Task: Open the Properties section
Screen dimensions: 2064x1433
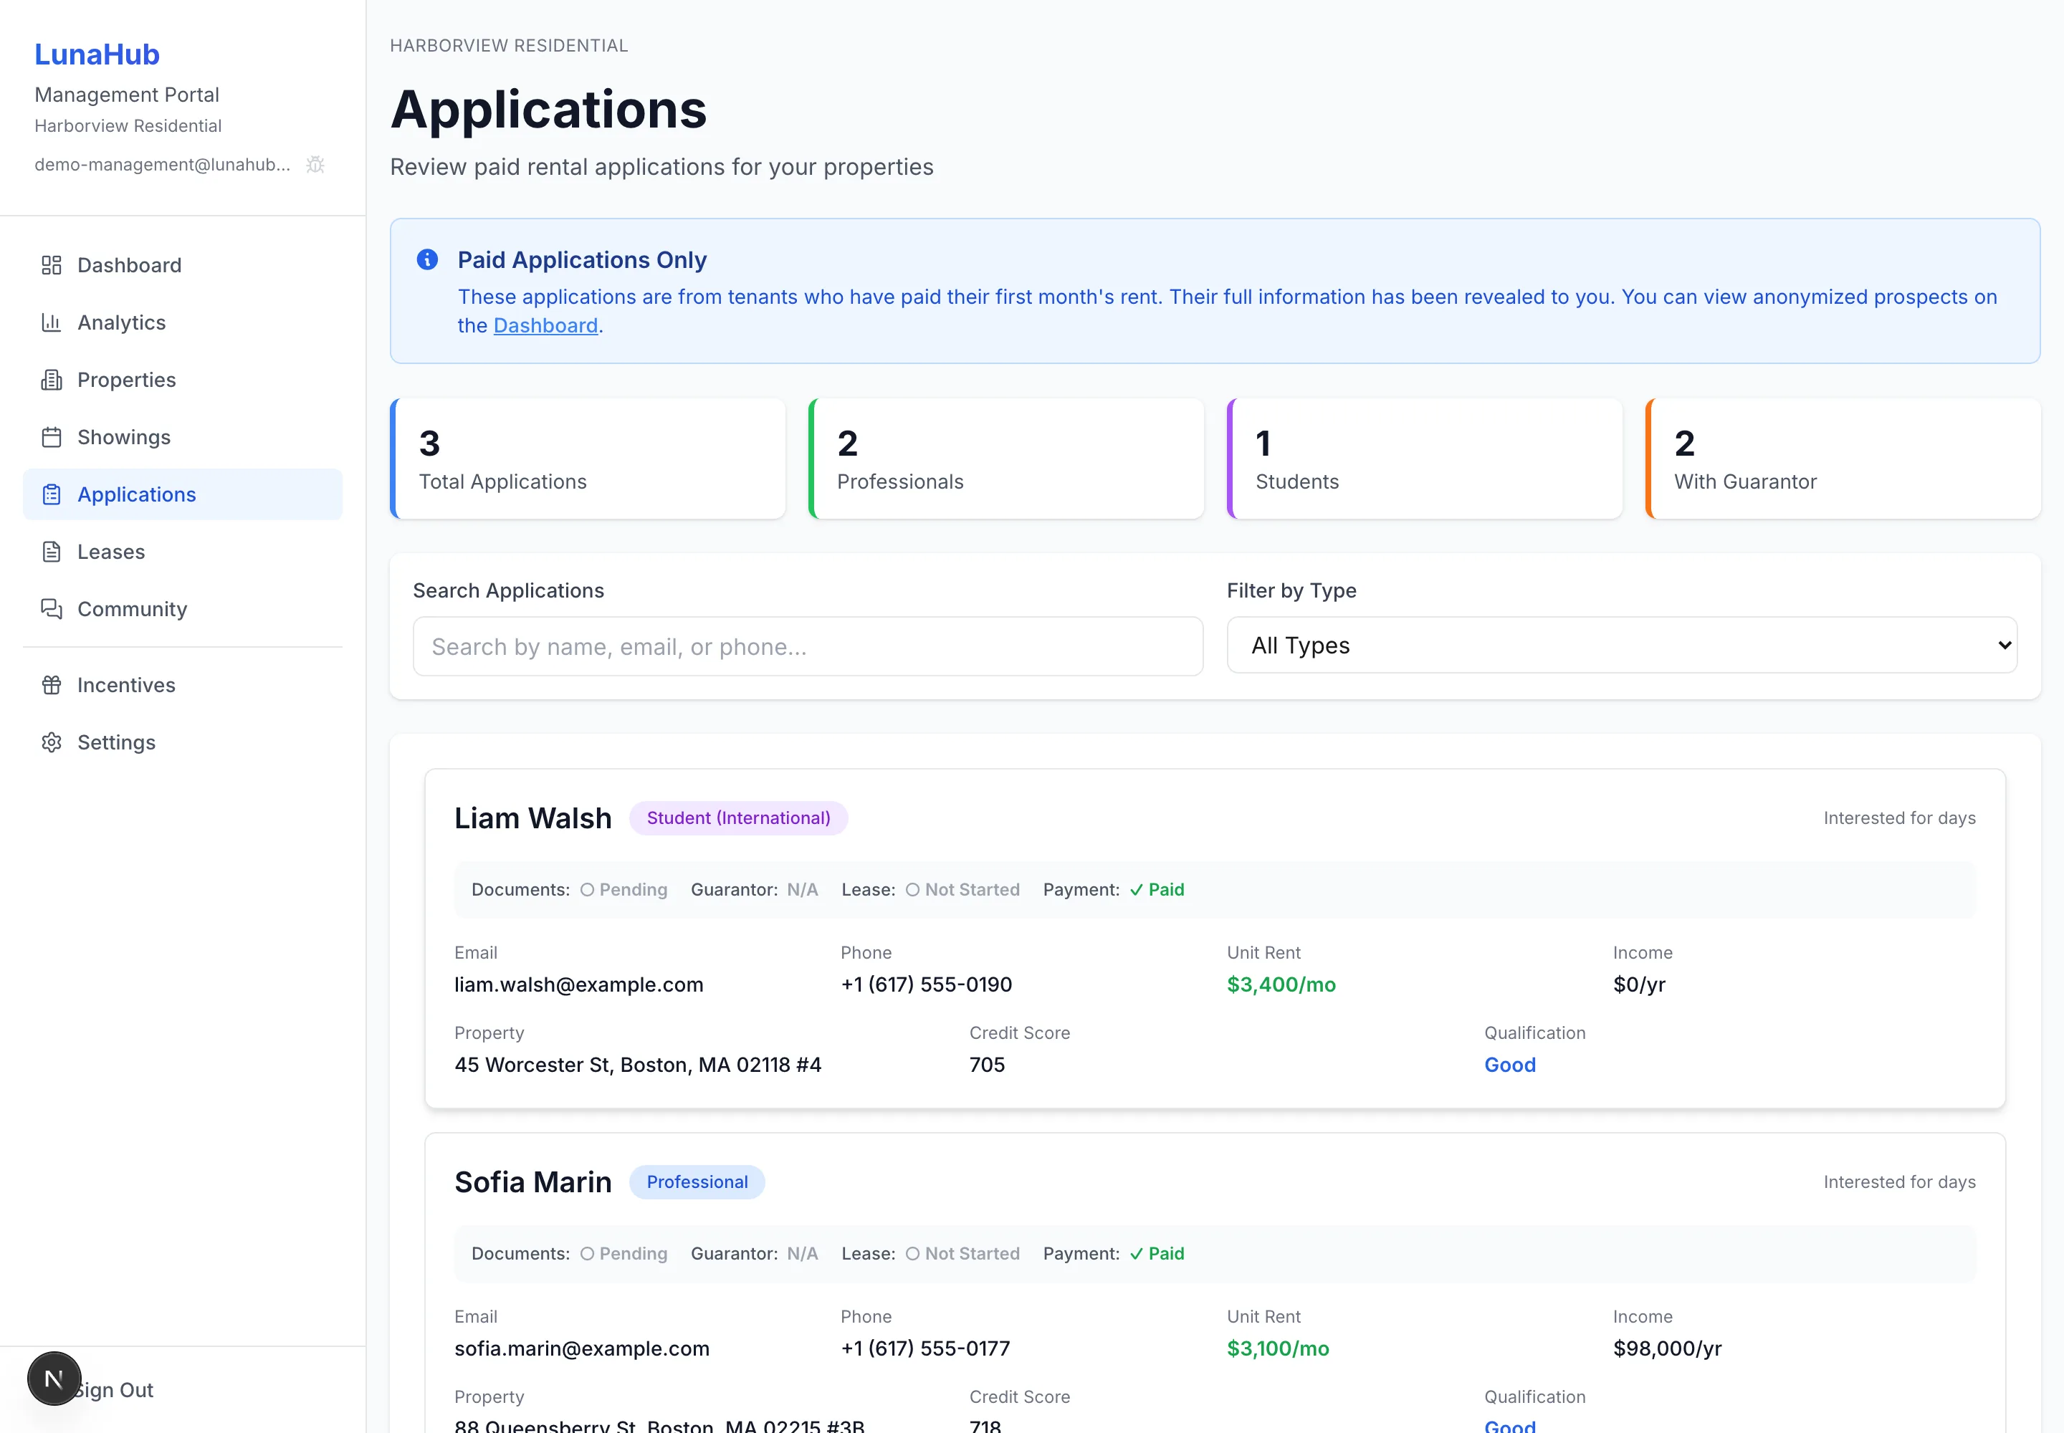Action: (182, 380)
